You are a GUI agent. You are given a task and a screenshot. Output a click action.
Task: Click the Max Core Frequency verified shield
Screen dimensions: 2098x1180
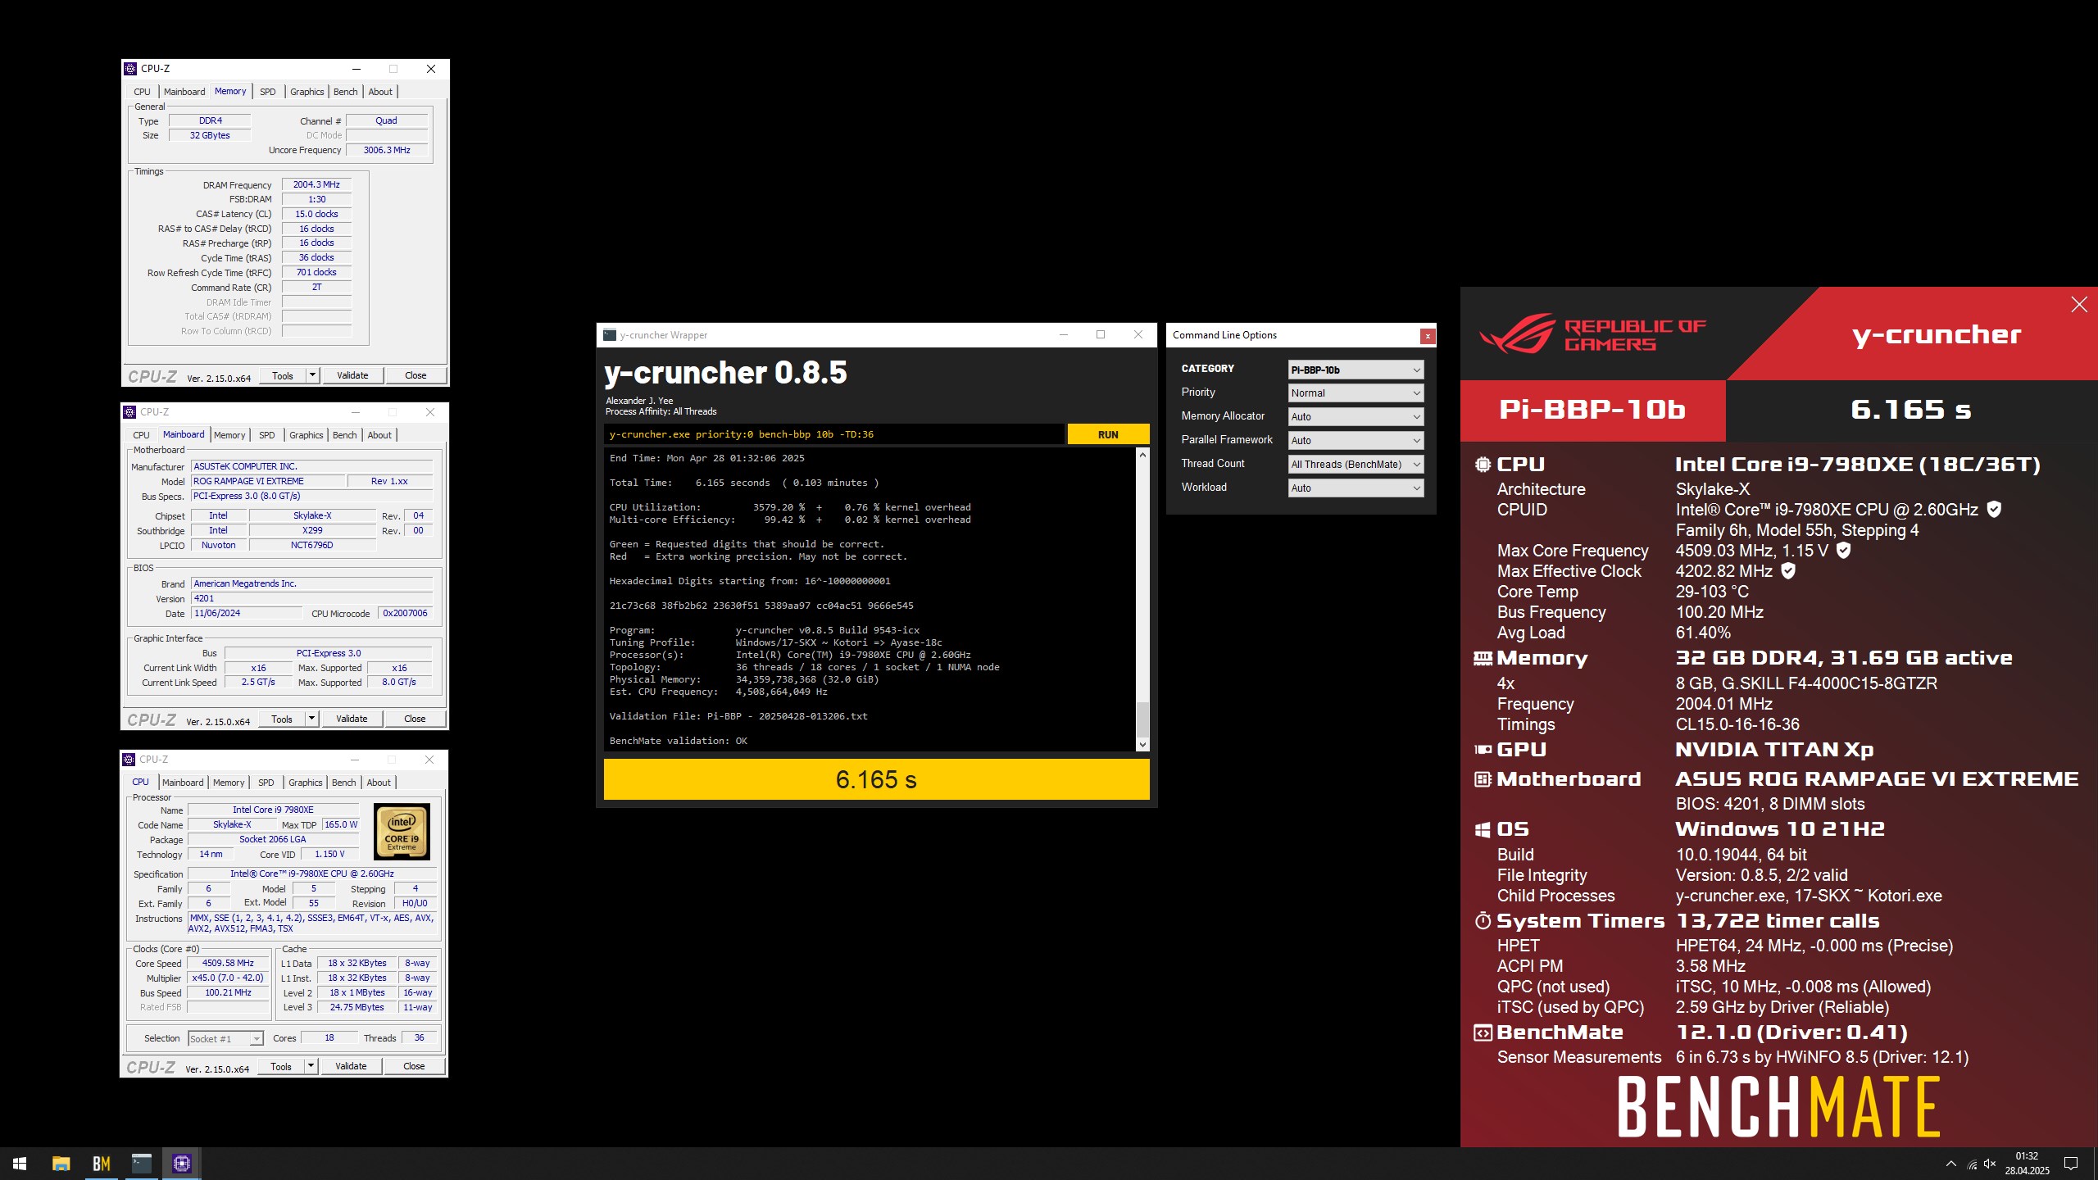(1843, 551)
